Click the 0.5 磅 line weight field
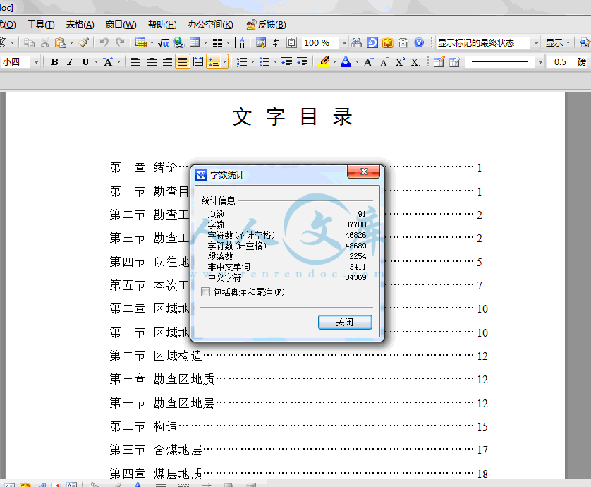The image size is (591, 487). tap(570, 62)
